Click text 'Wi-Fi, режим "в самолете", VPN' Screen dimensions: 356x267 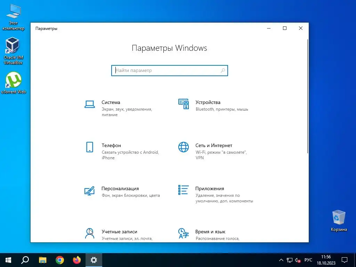221,155
